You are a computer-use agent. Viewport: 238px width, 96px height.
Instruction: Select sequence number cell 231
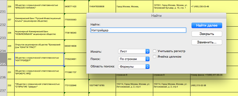(x=11, y=73)
